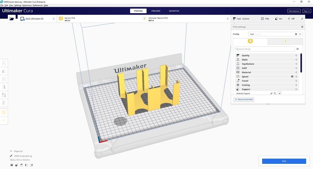Select the Rotate tool
Screen dimensions: 313x169
click(4, 79)
